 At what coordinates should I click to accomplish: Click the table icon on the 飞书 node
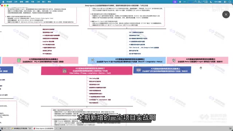138,70
